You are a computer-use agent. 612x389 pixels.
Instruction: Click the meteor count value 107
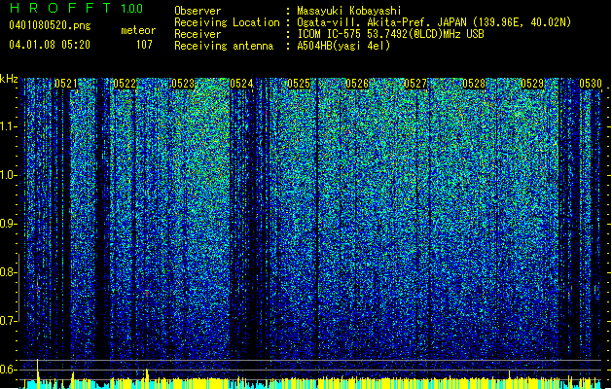(x=144, y=45)
